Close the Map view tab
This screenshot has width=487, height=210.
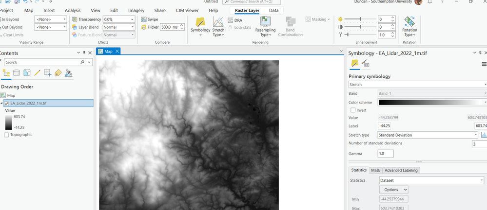(117, 52)
